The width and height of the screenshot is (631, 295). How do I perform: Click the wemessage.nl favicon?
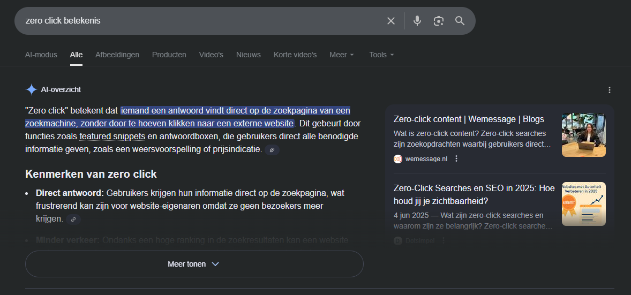click(398, 158)
